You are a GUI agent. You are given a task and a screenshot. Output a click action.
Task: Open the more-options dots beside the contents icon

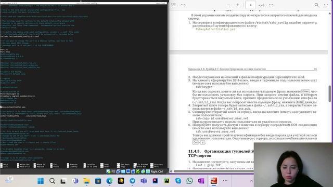pyautogui.click(x=183, y=5)
